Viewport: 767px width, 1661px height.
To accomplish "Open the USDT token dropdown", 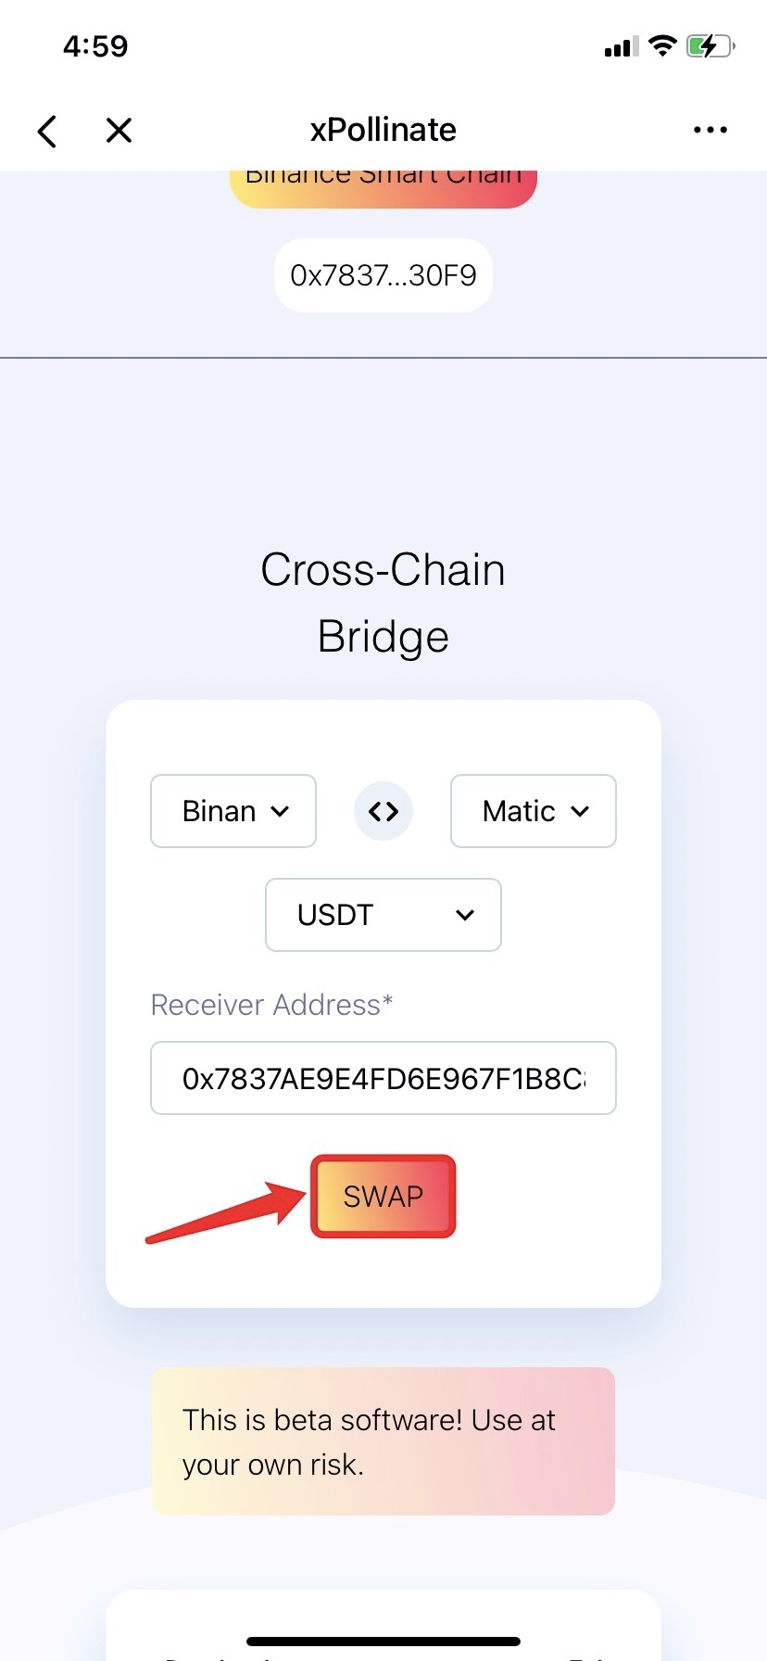I will (383, 915).
